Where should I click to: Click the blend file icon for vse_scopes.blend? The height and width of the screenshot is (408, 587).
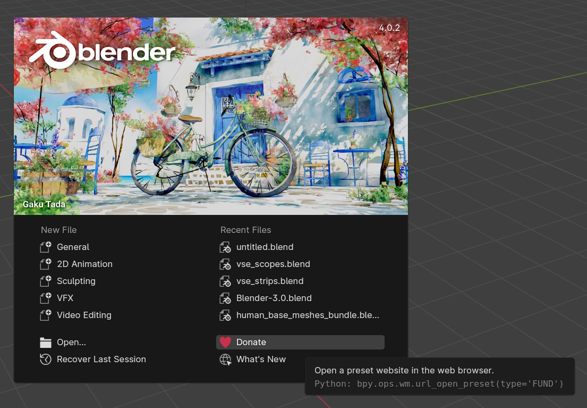click(225, 264)
